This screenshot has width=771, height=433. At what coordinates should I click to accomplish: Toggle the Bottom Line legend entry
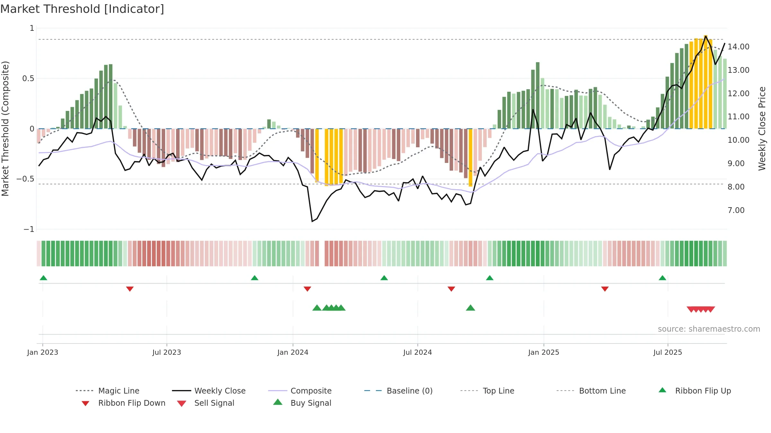click(x=591, y=391)
